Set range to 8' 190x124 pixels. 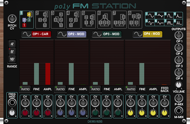[12, 51]
